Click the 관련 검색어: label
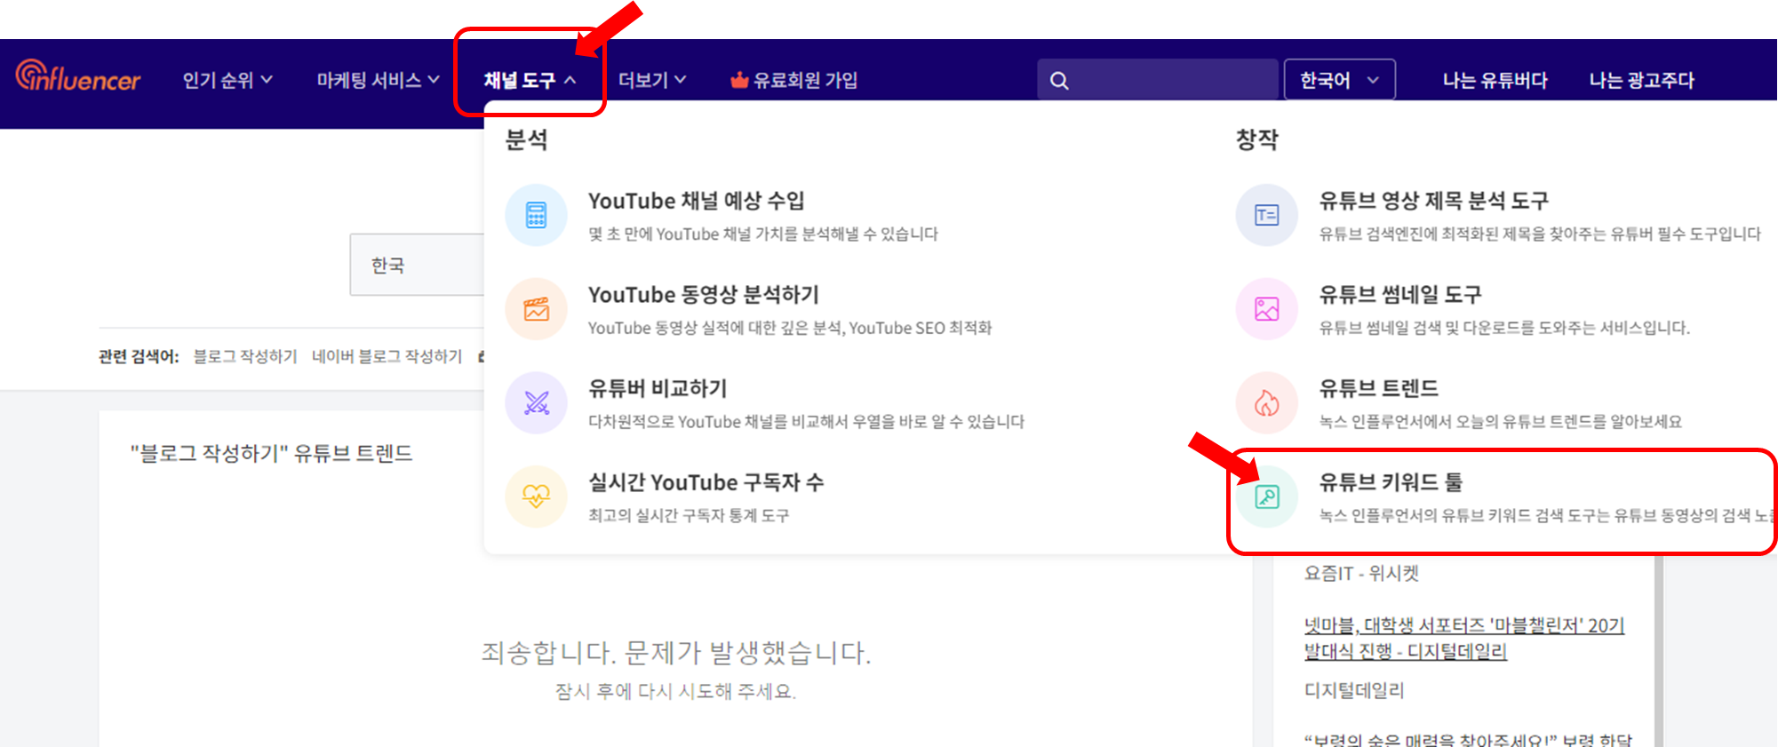The image size is (1778, 747). pyautogui.click(x=139, y=356)
